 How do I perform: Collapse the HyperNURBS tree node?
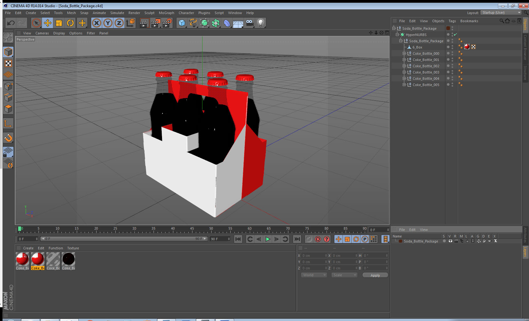coord(397,35)
